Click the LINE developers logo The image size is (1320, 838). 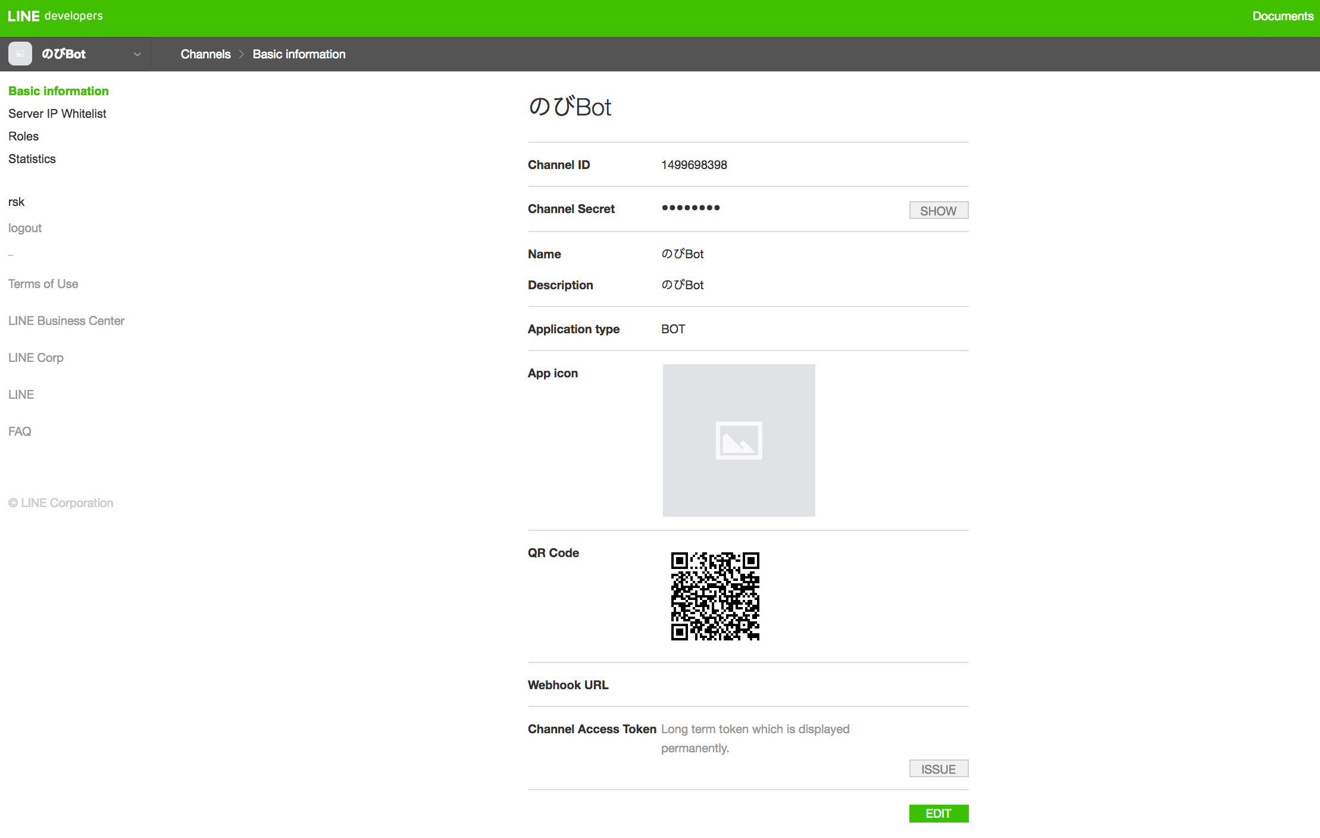click(55, 16)
